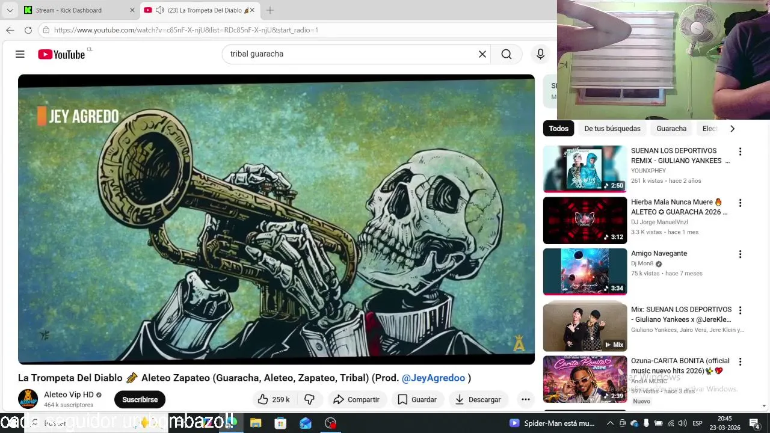The height and width of the screenshot is (433, 770).
Task: Open the Aleteo Vip HD channel name
Action: coord(69,395)
